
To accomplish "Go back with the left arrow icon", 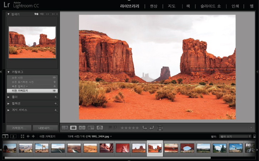I will tap(28, 136).
